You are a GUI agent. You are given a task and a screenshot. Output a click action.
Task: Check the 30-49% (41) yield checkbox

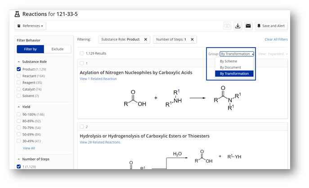(x=19, y=141)
